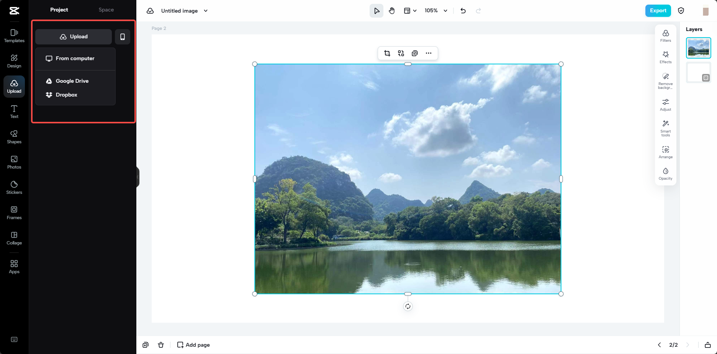
Task: Choose From computer upload option
Action: (75, 58)
